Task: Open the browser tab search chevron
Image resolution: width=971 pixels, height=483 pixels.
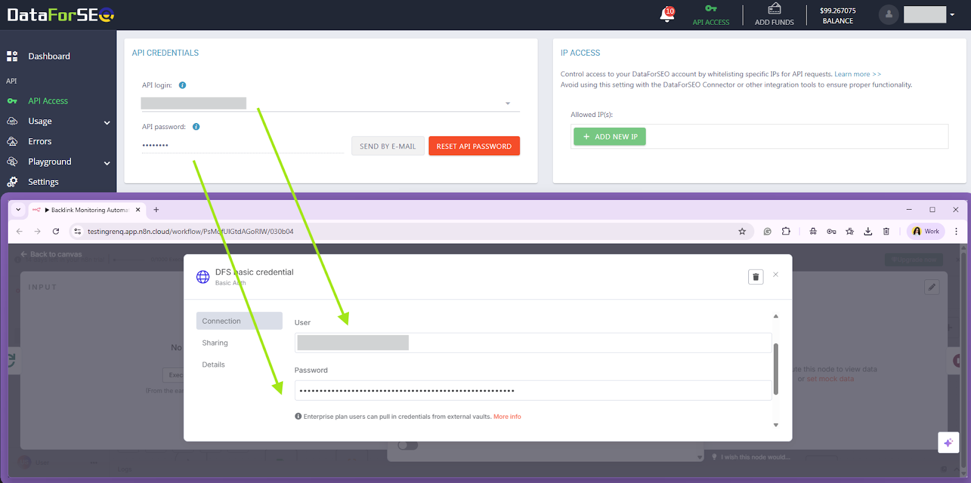Action: click(18, 210)
